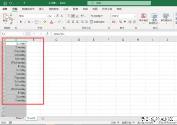
Task: Click the Percent Style icon
Action: click(121, 22)
